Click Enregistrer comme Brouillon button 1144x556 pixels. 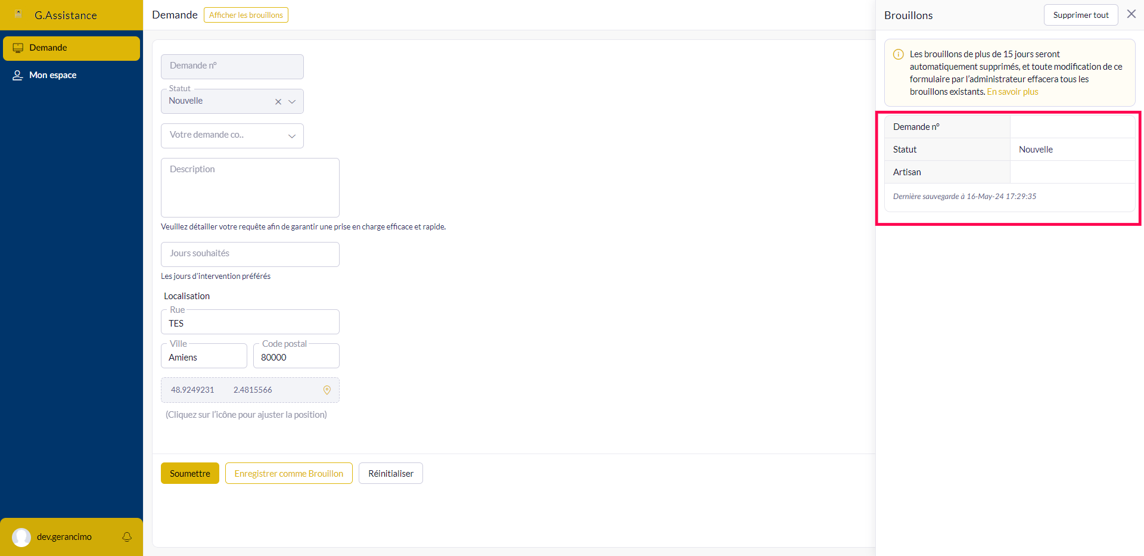(289, 473)
